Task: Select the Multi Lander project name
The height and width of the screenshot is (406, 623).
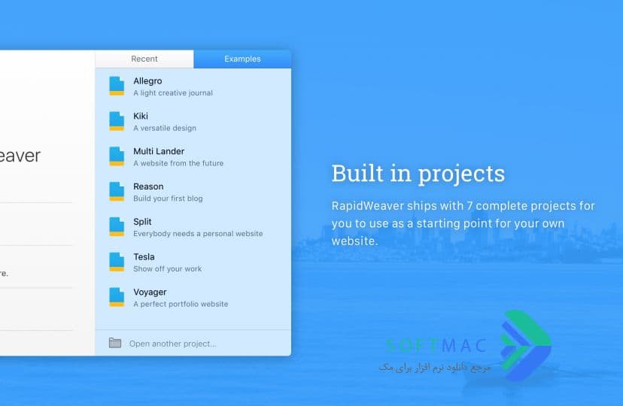Action: (x=159, y=151)
